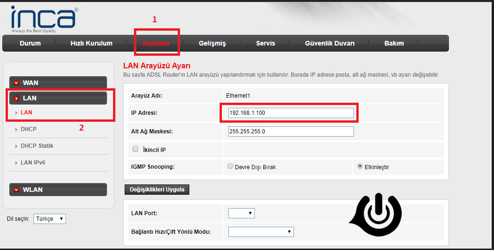Open the DHCP Statik sidebar link
Image resolution: width=494 pixels, height=250 pixels.
coord(37,146)
